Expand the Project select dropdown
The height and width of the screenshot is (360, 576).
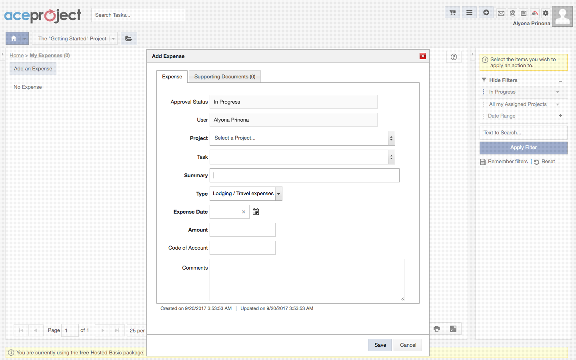(x=391, y=138)
